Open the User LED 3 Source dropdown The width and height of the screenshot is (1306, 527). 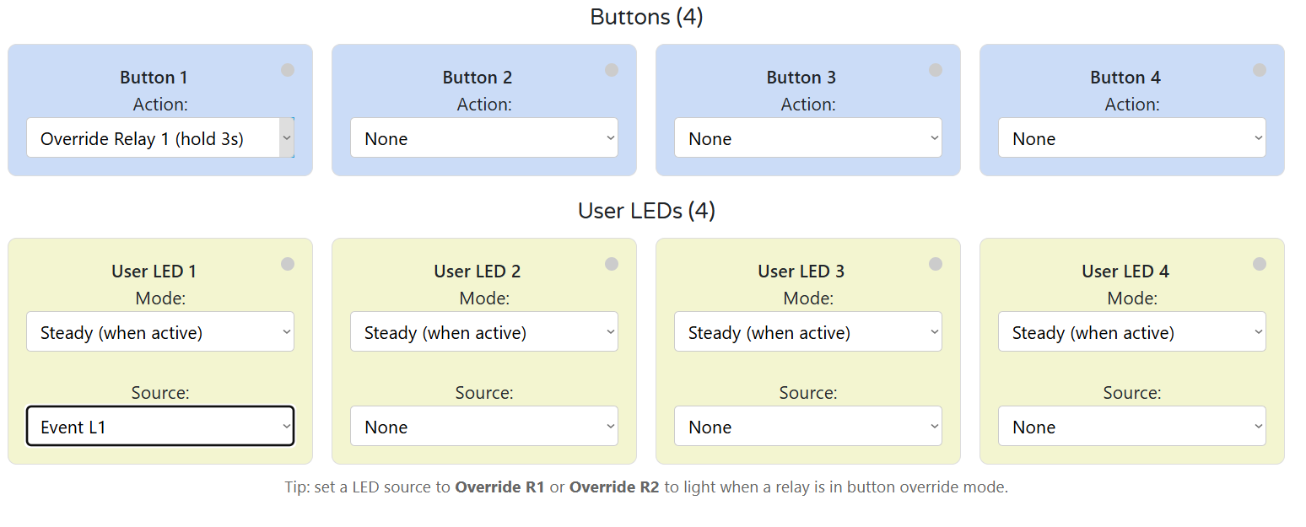(x=807, y=426)
